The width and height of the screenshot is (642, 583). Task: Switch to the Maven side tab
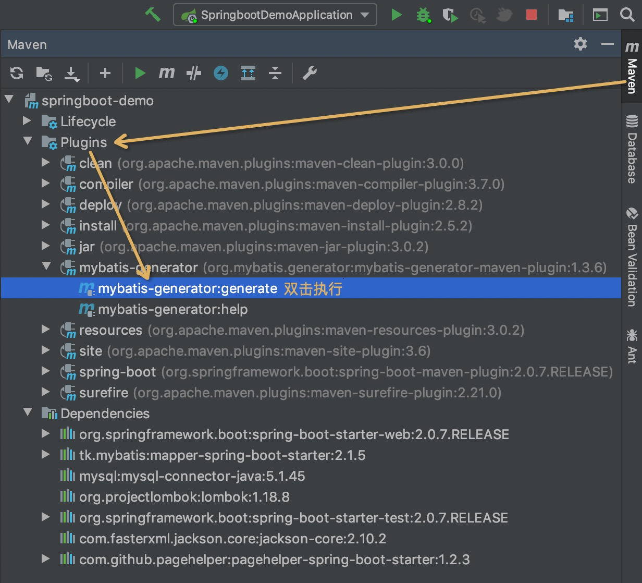coord(632,67)
